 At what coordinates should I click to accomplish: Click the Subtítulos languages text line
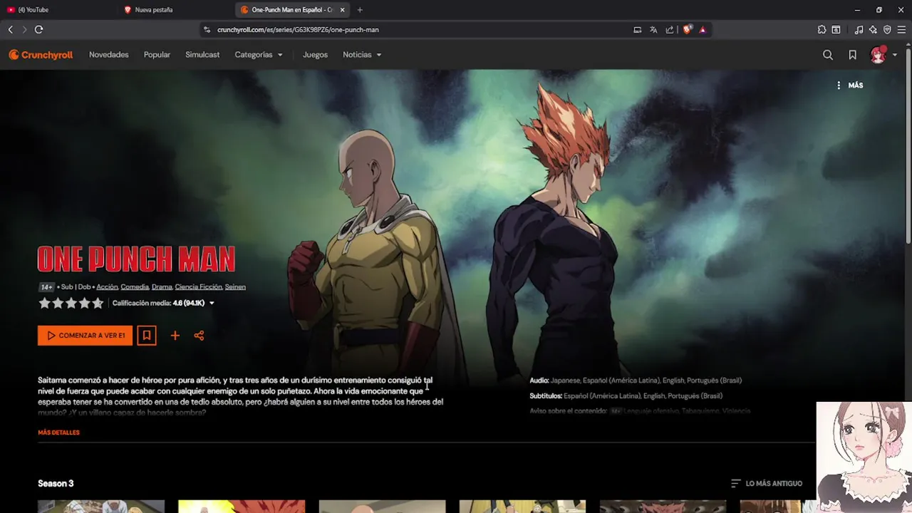626,396
